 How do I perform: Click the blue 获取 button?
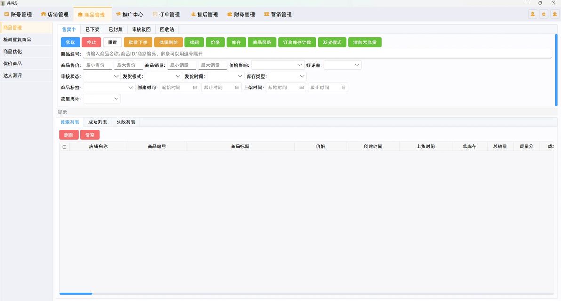click(71, 42)
